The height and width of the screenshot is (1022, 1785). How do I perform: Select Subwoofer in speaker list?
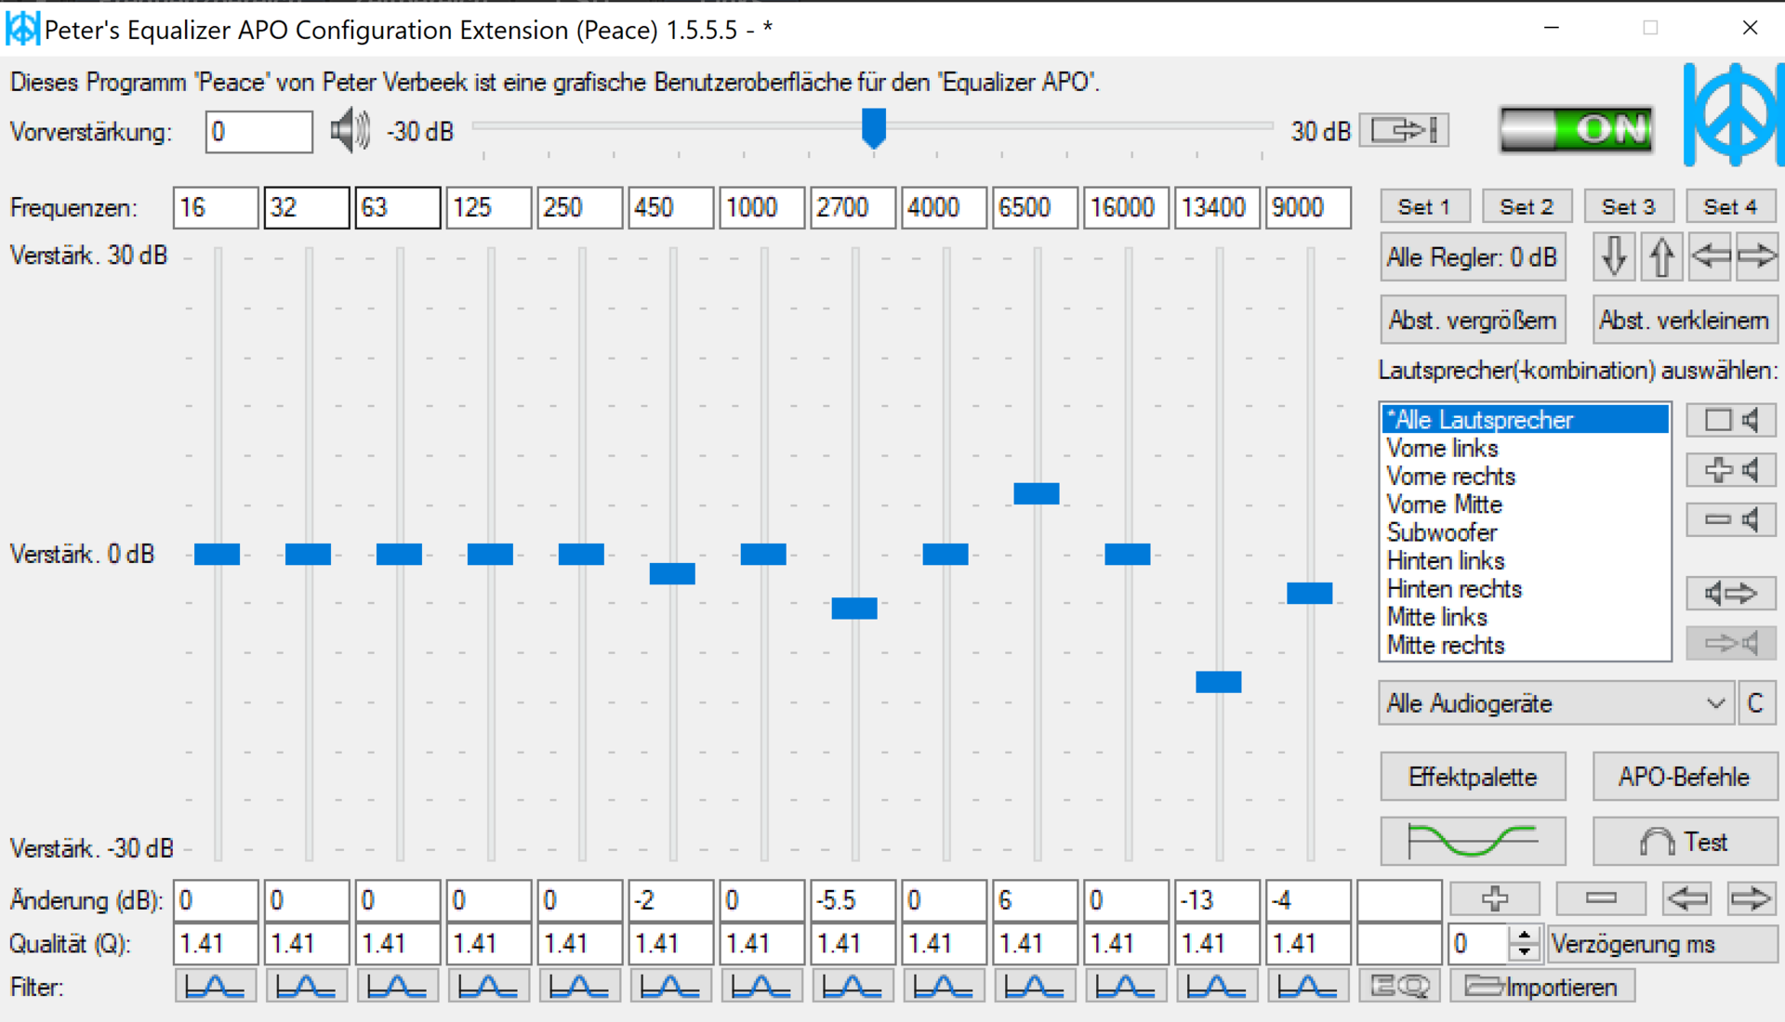1442,532
